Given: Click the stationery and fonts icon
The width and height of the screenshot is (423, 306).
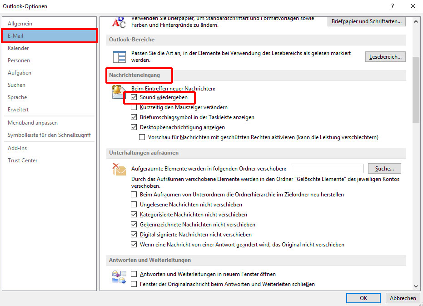Looking at the screenshot, I should coord(119,22).
